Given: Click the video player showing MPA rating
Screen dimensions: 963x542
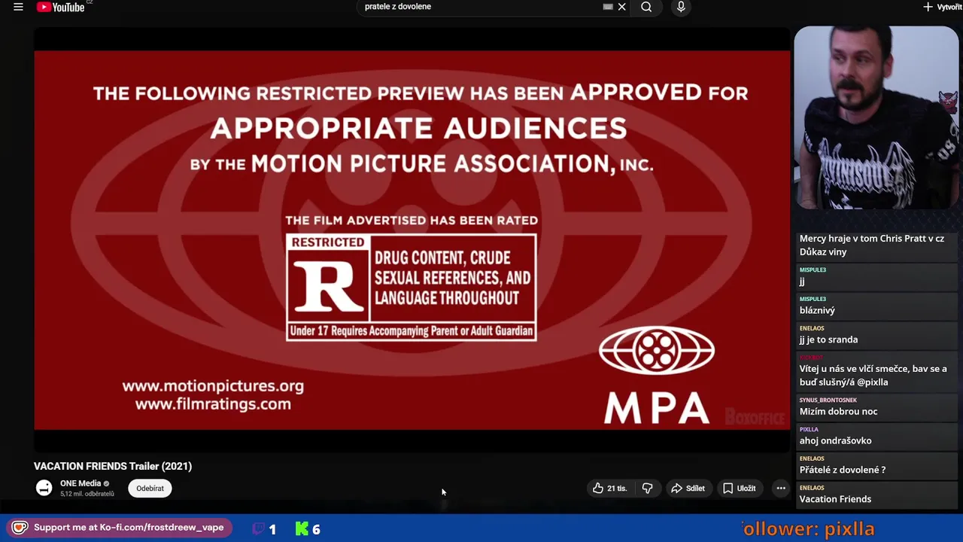Looking at the screenshot, I should tap(412, 239).
